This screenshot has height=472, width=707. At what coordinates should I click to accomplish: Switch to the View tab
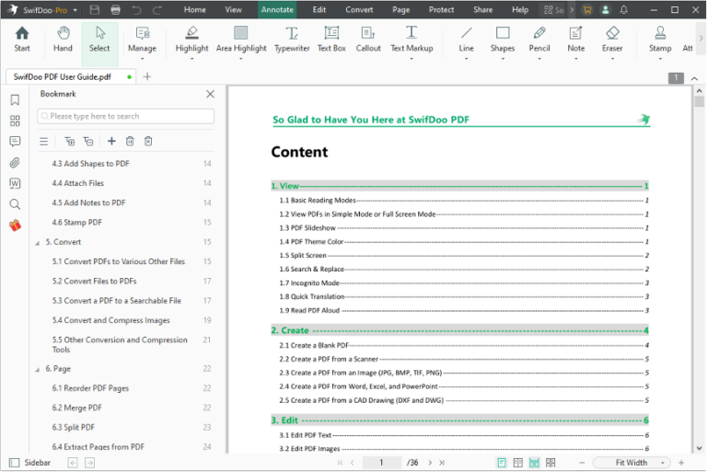[x=233, y=9]
